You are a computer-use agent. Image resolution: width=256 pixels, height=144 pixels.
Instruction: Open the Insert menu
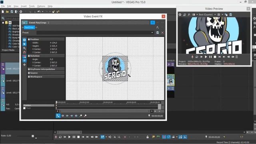tap(24, 6)
